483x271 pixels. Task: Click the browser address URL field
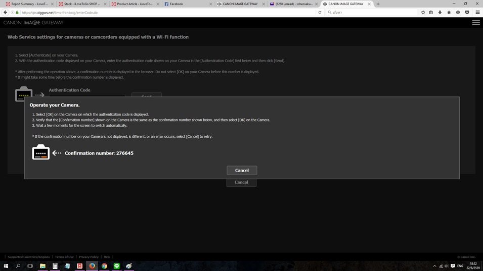coord(168,12)
